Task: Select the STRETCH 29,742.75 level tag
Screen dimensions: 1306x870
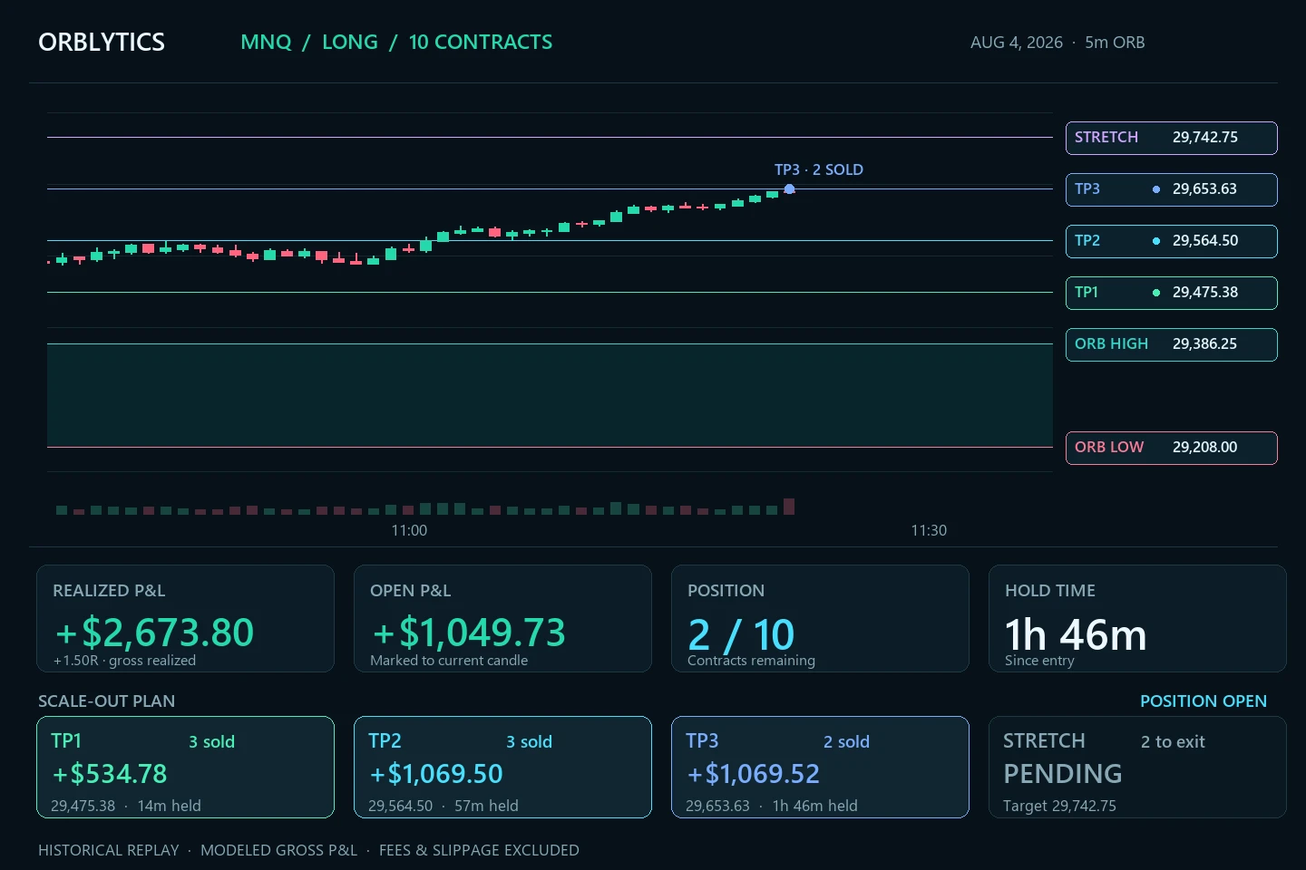Action: [x=1172, y=138]
